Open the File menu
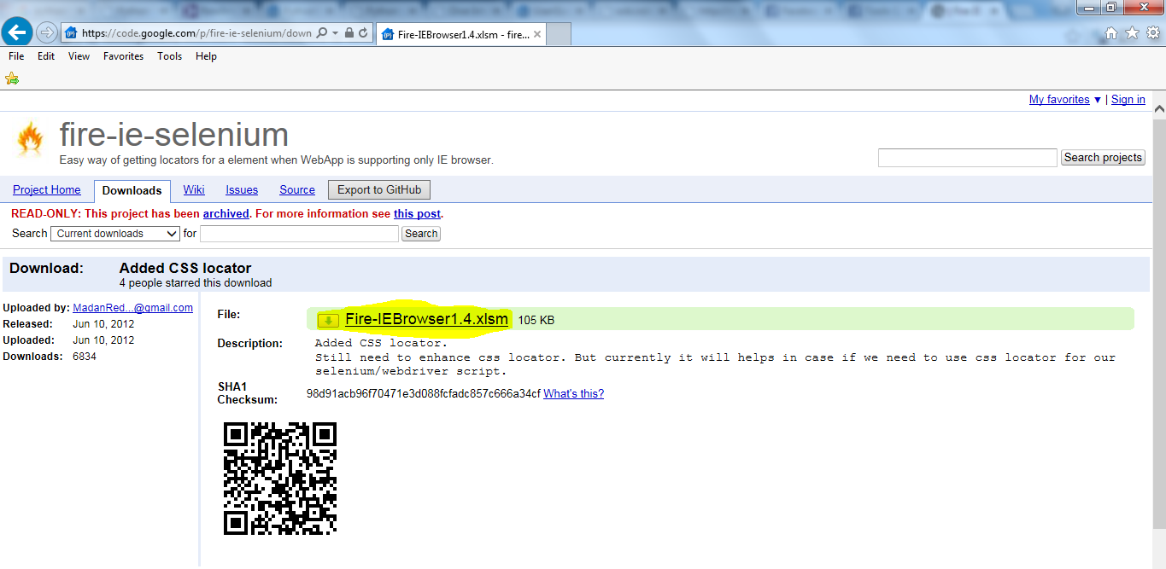The image size is (1166, 569). pos(16,56)
